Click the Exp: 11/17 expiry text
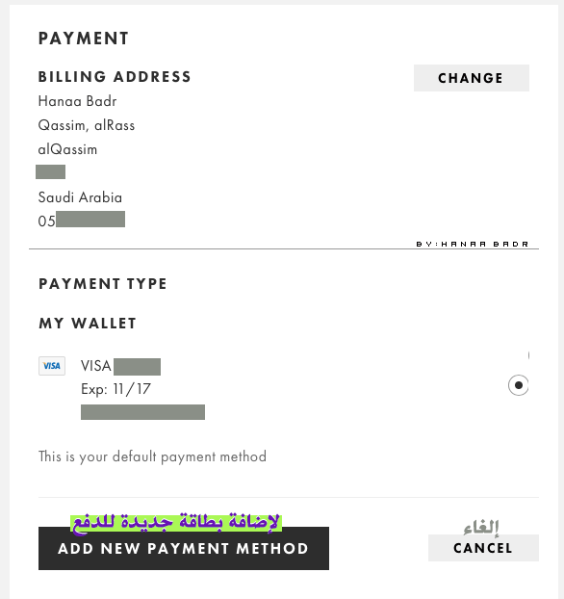 116,389
